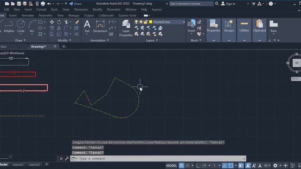Activate the Array tool
The width and height of the screenshot is (301, 169).
click(x=66, y=34)
